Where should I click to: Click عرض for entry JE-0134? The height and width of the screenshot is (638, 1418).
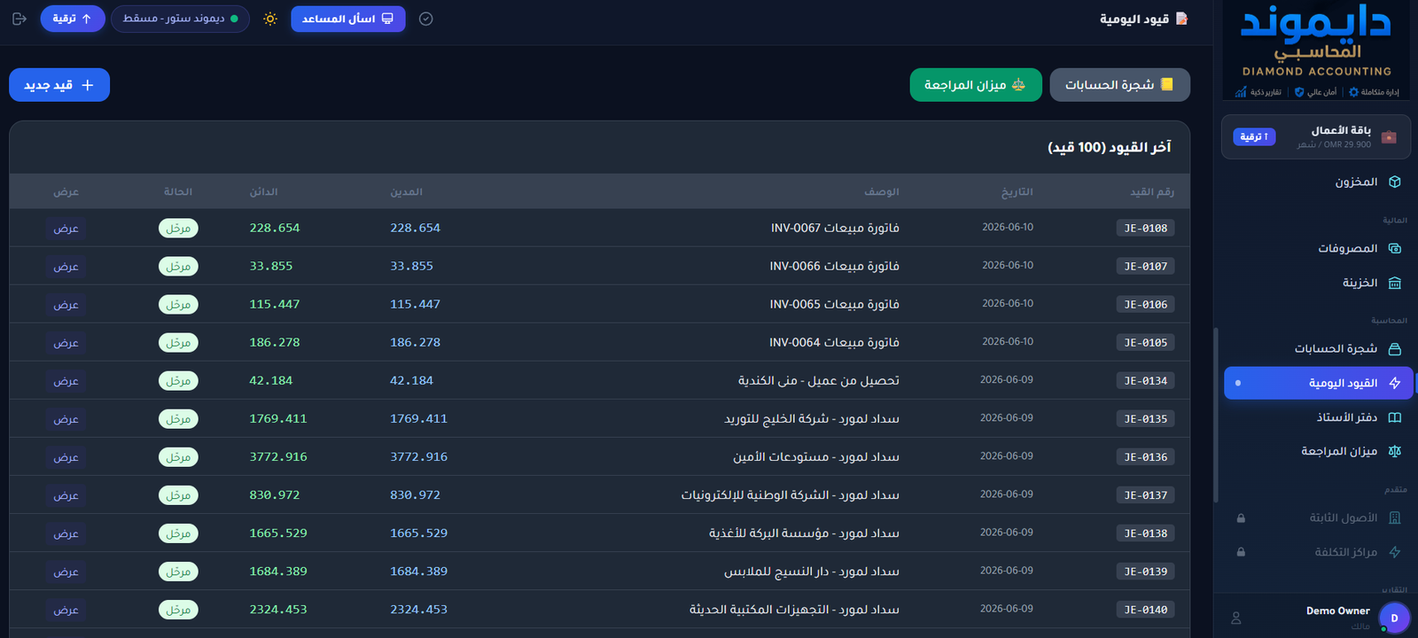(66, 381)
